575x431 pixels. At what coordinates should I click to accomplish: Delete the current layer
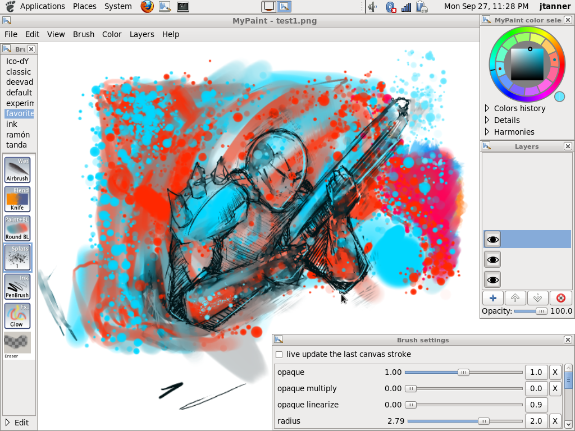[560, 298]
